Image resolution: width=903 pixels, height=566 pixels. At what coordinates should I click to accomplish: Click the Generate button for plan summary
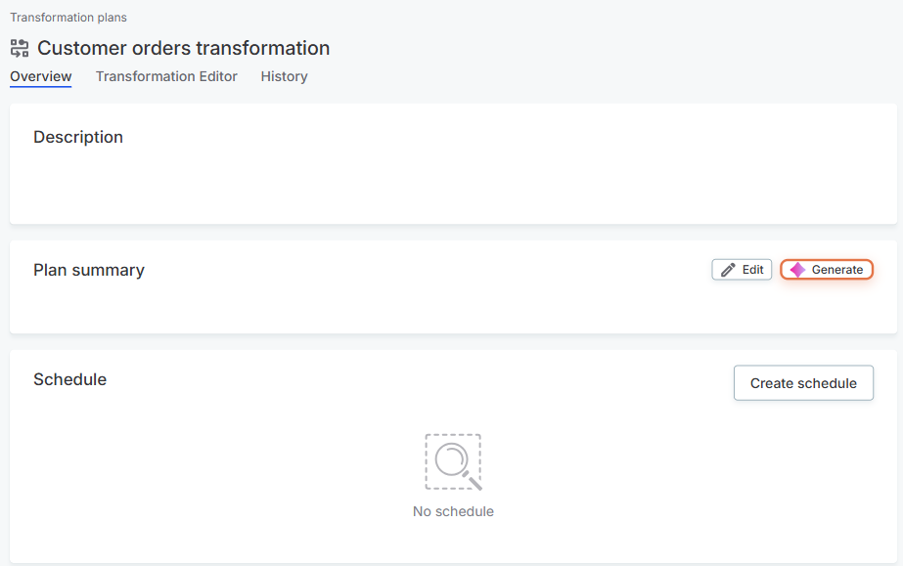[827, 269]
